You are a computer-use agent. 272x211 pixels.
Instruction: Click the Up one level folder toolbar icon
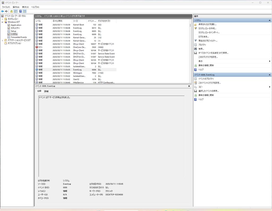pyautogui.click(x=11, y=11)
